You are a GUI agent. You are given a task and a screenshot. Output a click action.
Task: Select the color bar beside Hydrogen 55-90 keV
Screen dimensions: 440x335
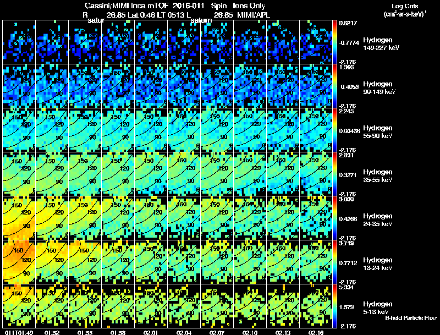click(334, 130)
